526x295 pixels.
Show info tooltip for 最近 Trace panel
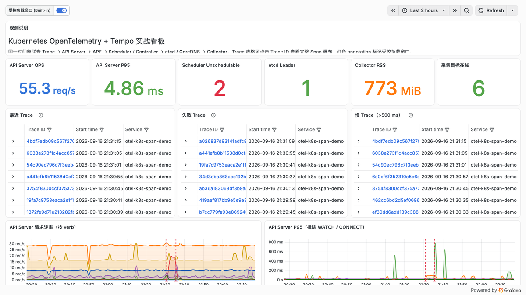(x=41, y=115)
